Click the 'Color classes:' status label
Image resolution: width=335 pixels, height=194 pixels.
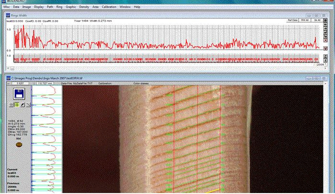[x=141, y=83]
